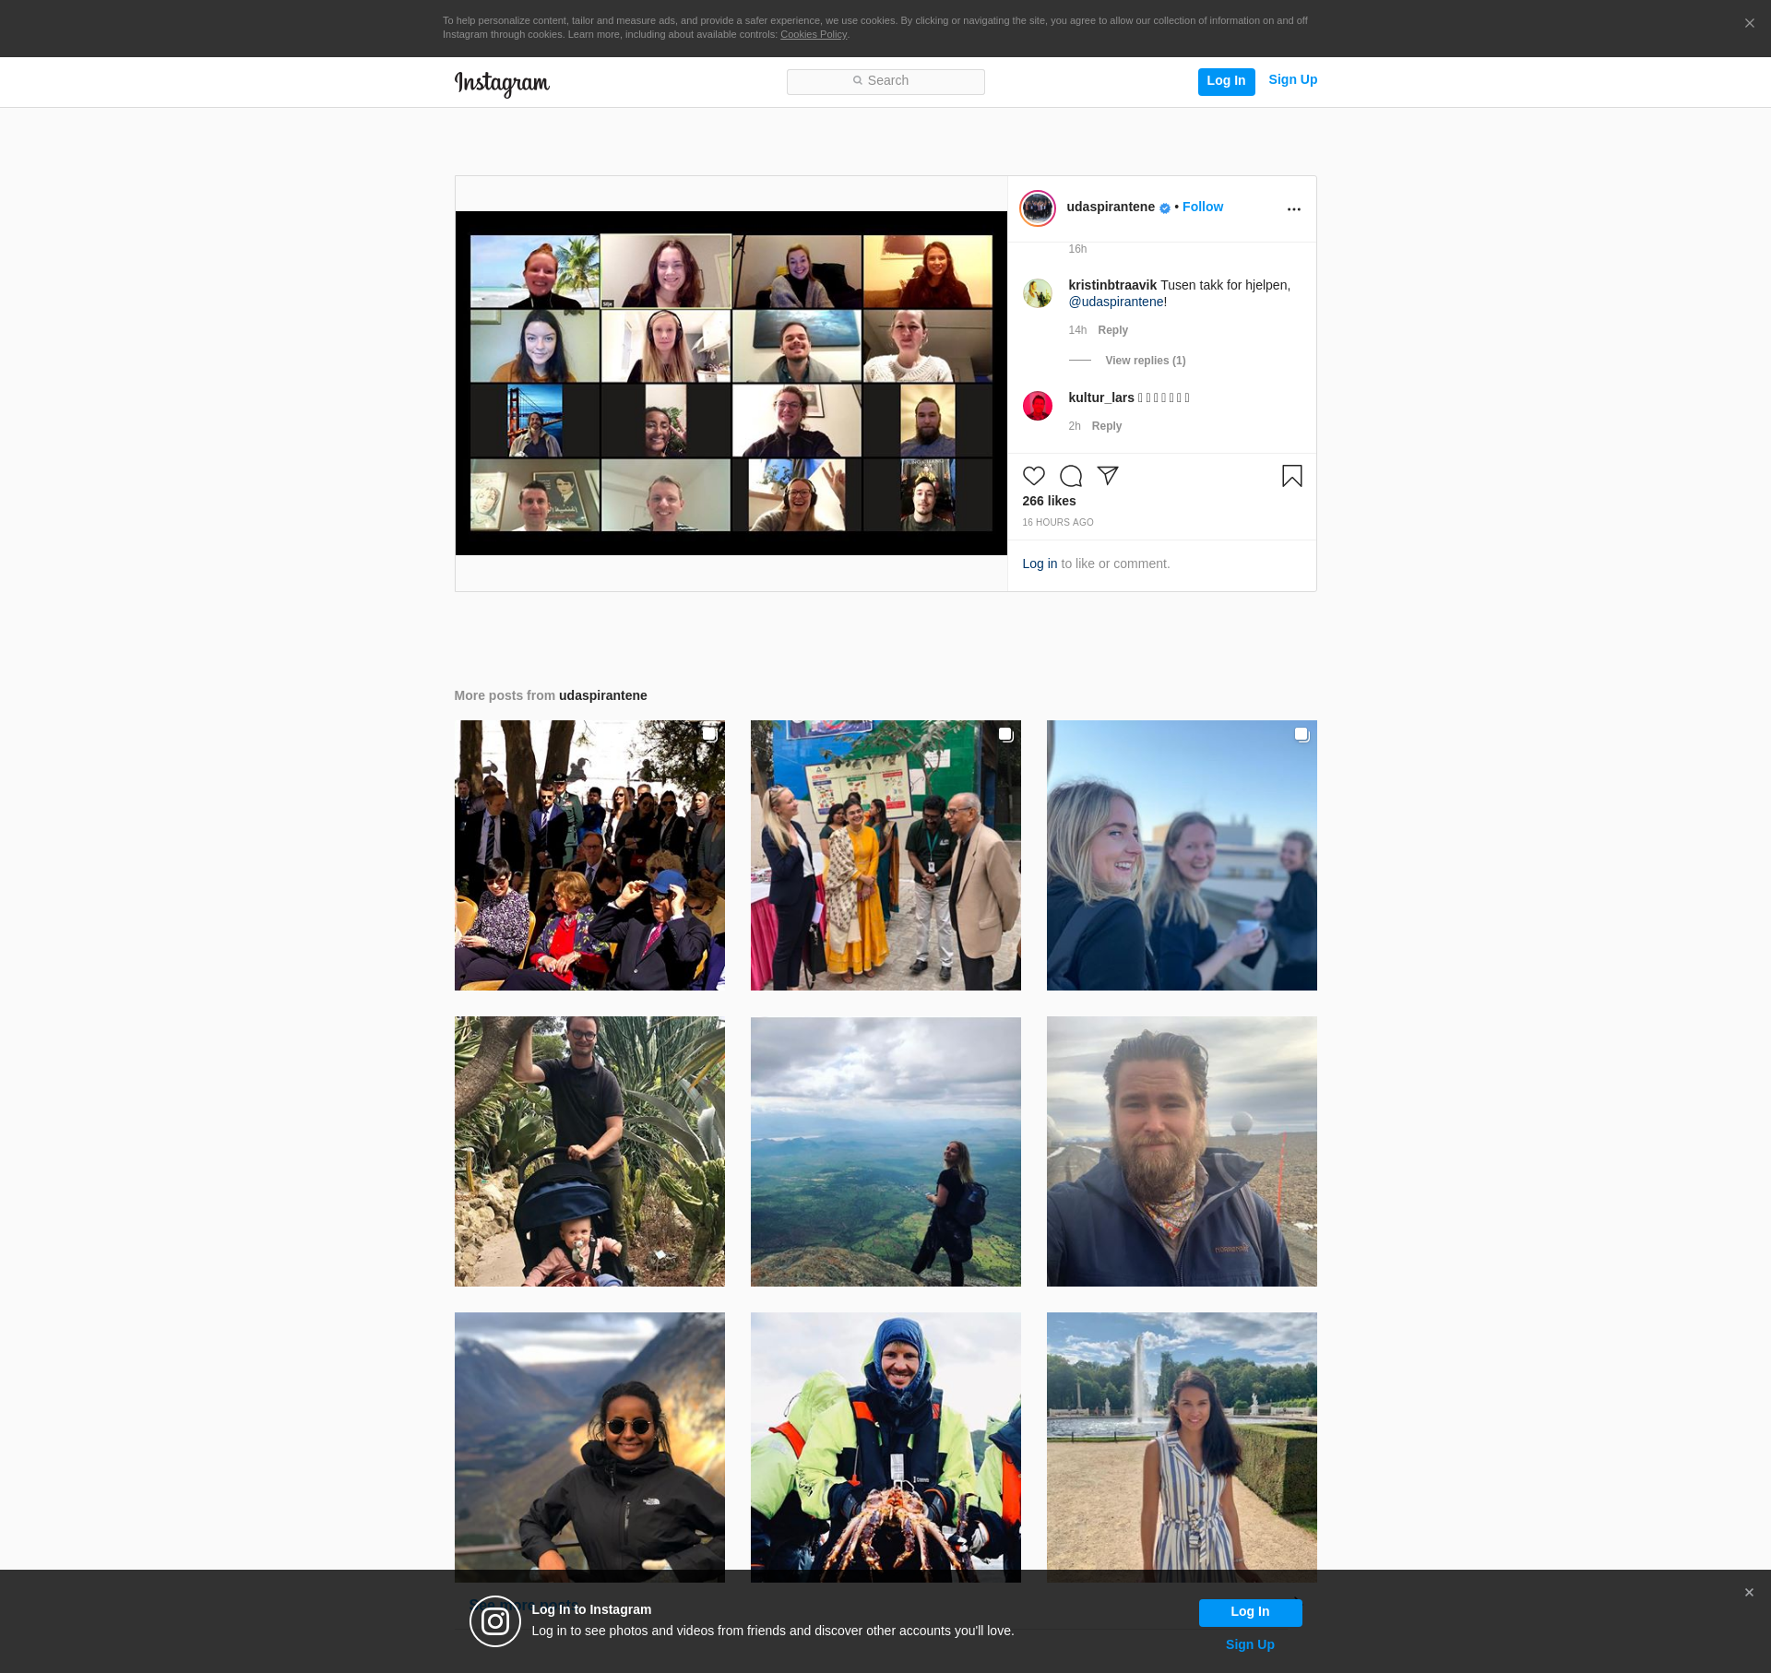Click the top Sign Up link
Screen dimensions: 1771x1673
point(1292,80)
